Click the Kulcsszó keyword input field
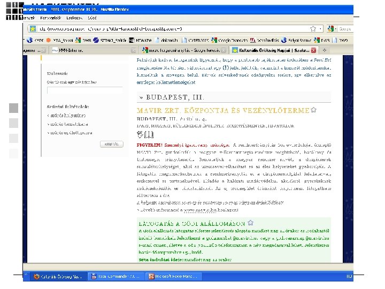The width and height of the screenshot is (385, 289). 85,90
